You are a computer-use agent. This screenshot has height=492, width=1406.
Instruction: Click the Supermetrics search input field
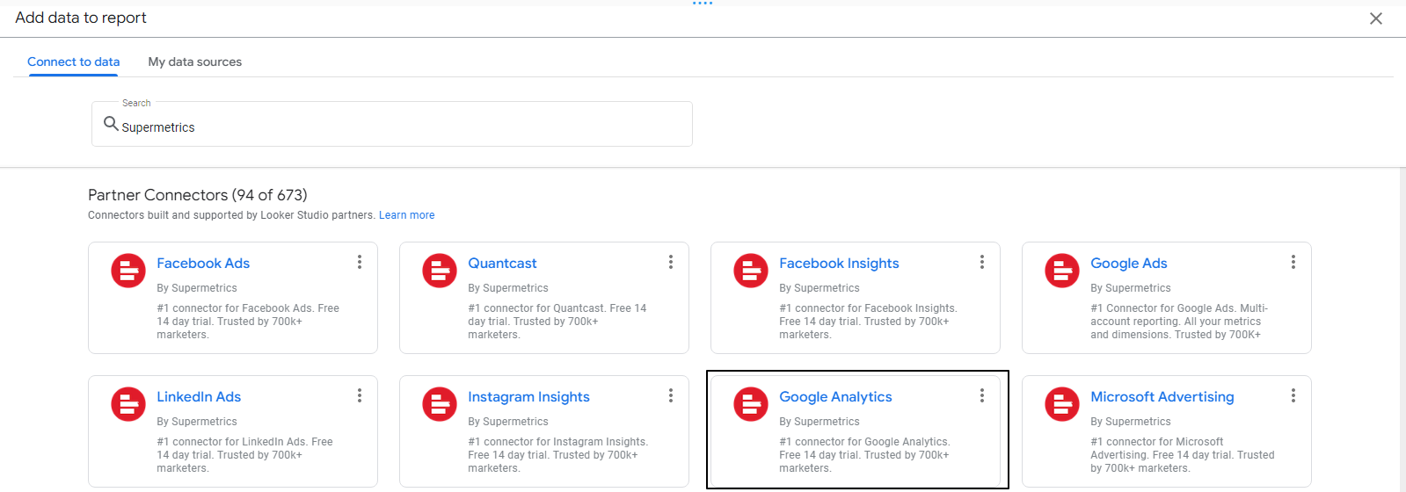tap(392, 124)
